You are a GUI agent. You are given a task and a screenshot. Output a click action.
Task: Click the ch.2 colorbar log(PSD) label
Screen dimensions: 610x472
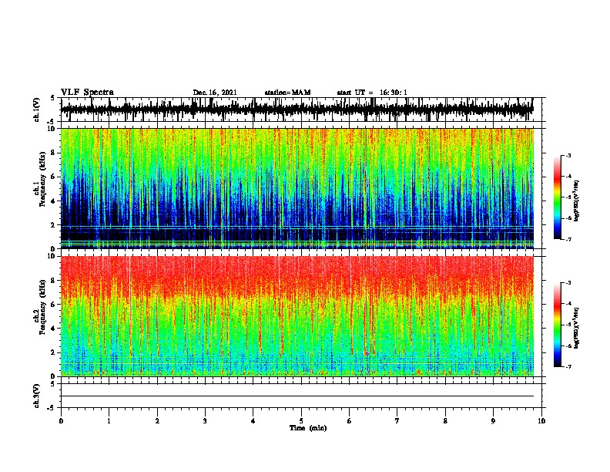576,328
